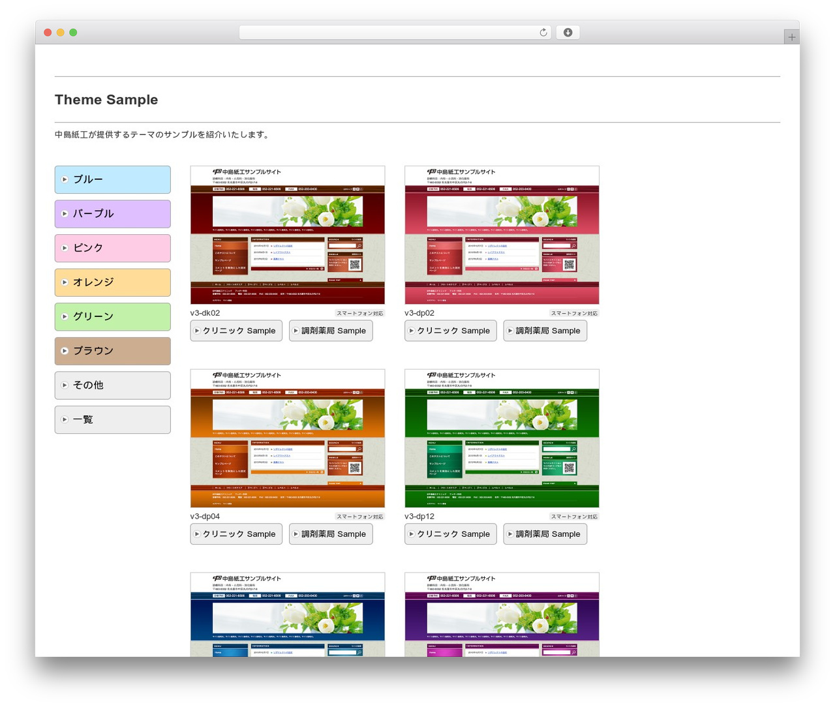The width and height of the screenshot is (835, 707).
Task: Open the v3-dk02 theme thumbnail
Action: pyautogui.click(x=288, y=235)
